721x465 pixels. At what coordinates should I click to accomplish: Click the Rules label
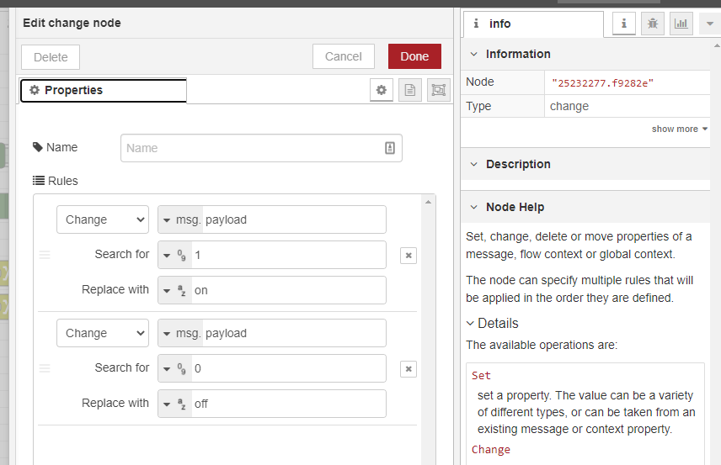(x=56, y=181)
